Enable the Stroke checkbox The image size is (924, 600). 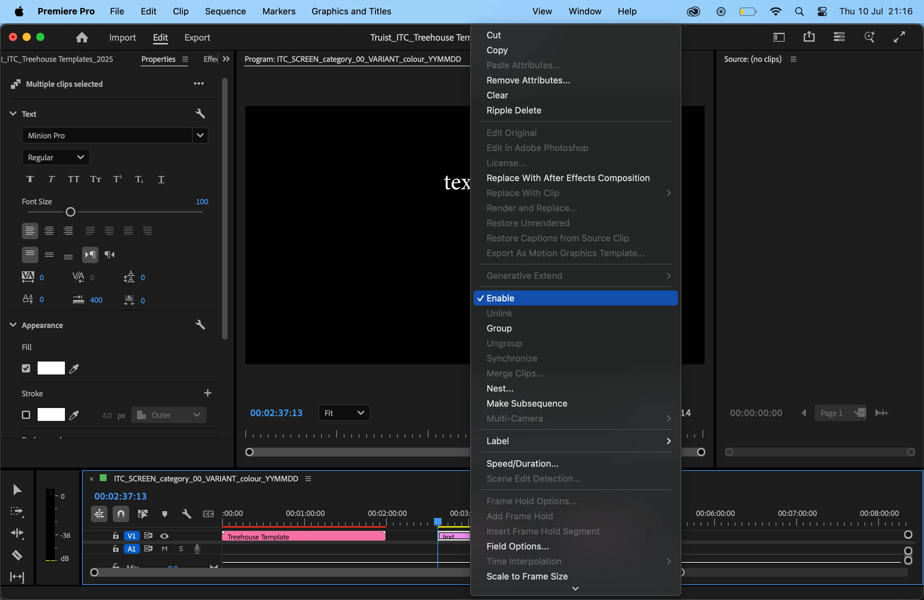click(x=26, y=415)
